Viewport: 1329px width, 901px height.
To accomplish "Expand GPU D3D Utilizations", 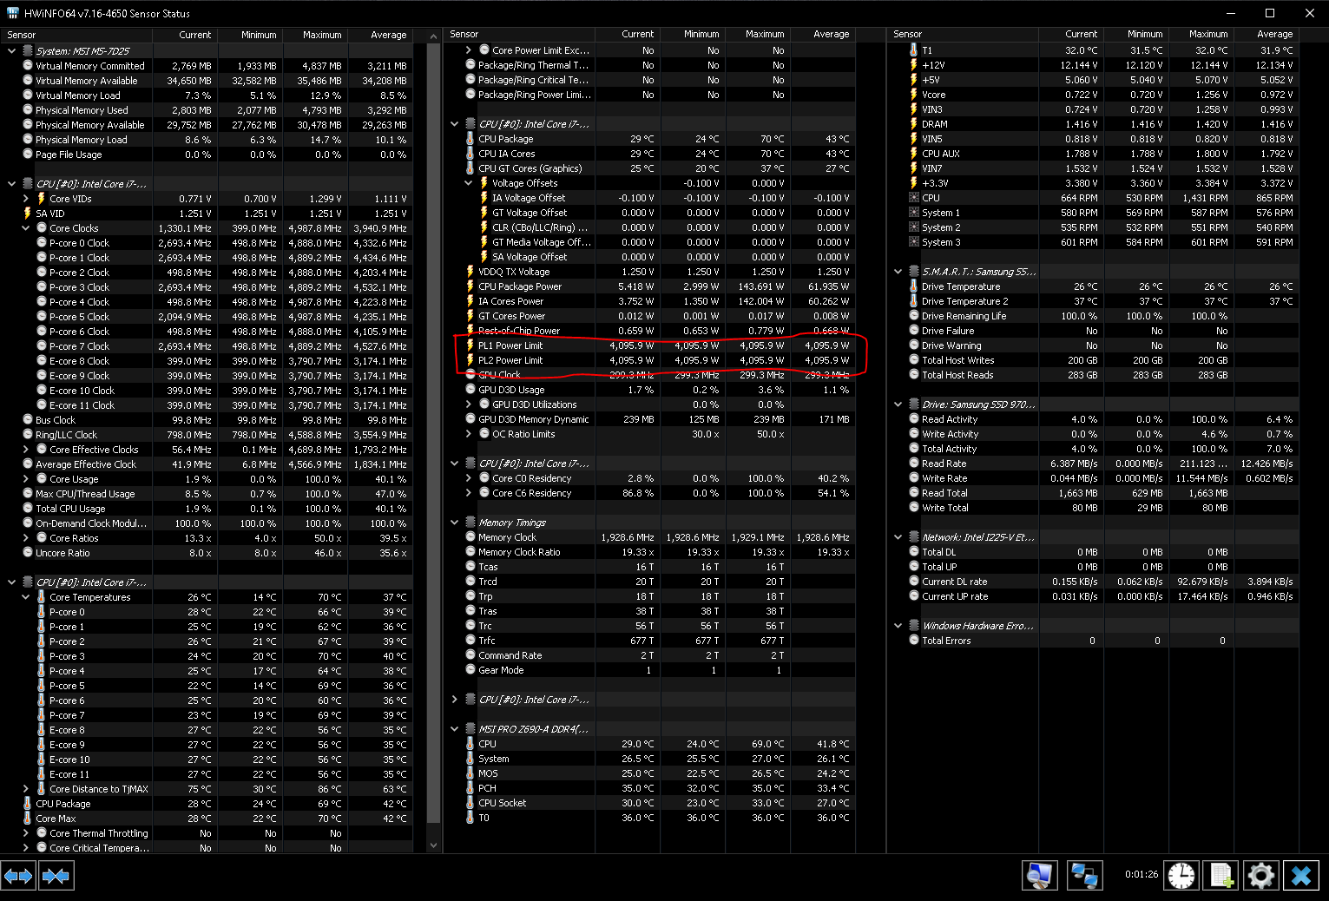I will (x=469, y=404).
